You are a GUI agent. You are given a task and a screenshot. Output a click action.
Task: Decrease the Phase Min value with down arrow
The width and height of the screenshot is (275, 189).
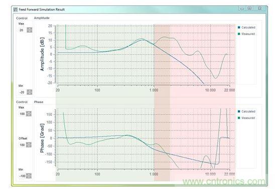tap(29, 177)
